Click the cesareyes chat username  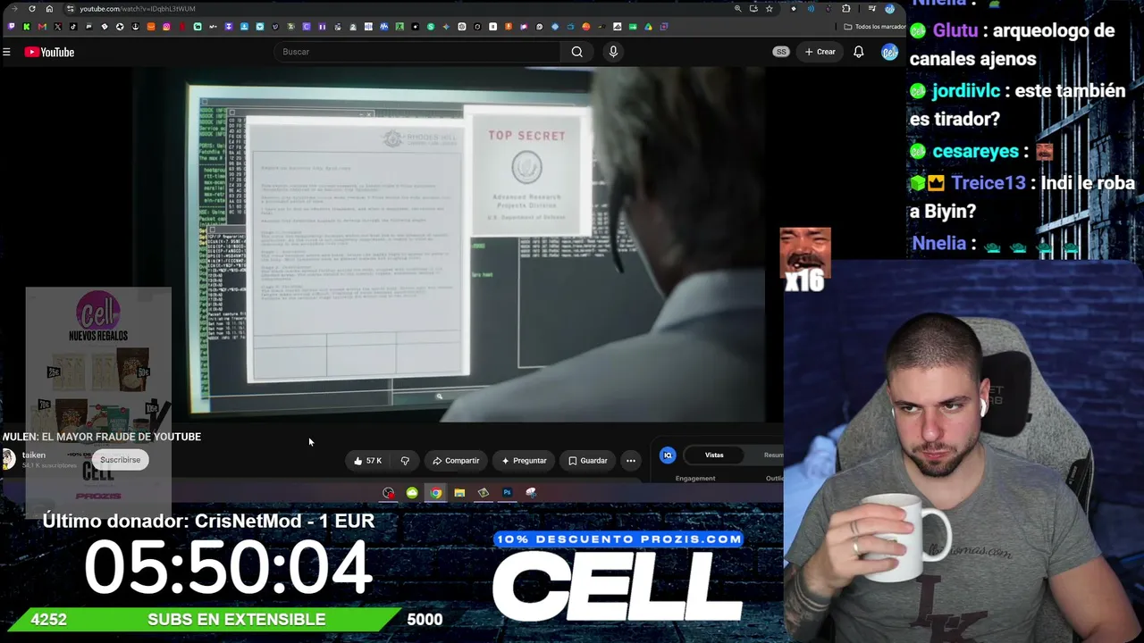(x=976, y=152)
